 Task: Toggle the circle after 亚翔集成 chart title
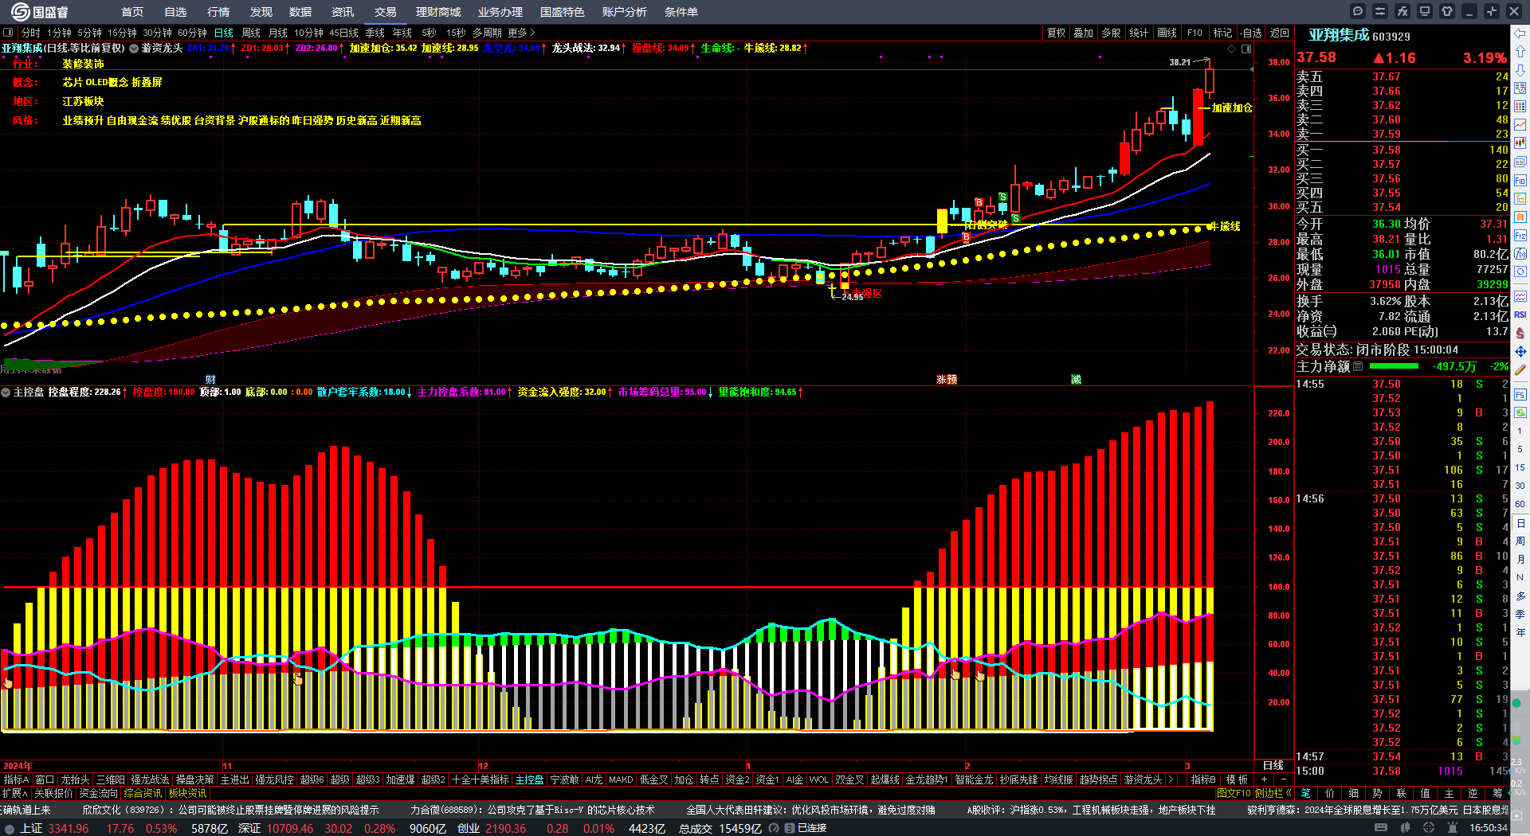coord(134,49)
